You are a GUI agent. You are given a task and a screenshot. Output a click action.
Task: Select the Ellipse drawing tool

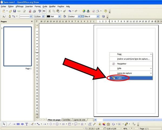22,124
